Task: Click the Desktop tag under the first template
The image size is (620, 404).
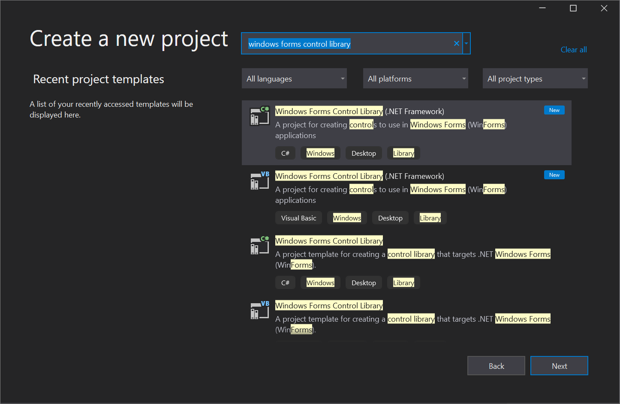Action: [x=364, y=153]
